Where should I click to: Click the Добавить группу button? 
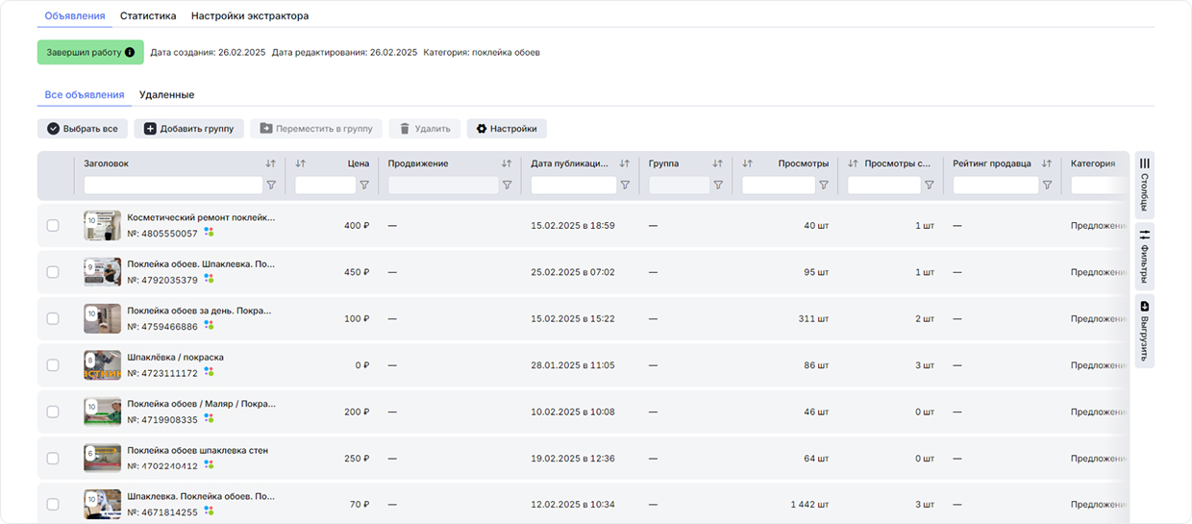pyautogui.click(x=188, y=128)
